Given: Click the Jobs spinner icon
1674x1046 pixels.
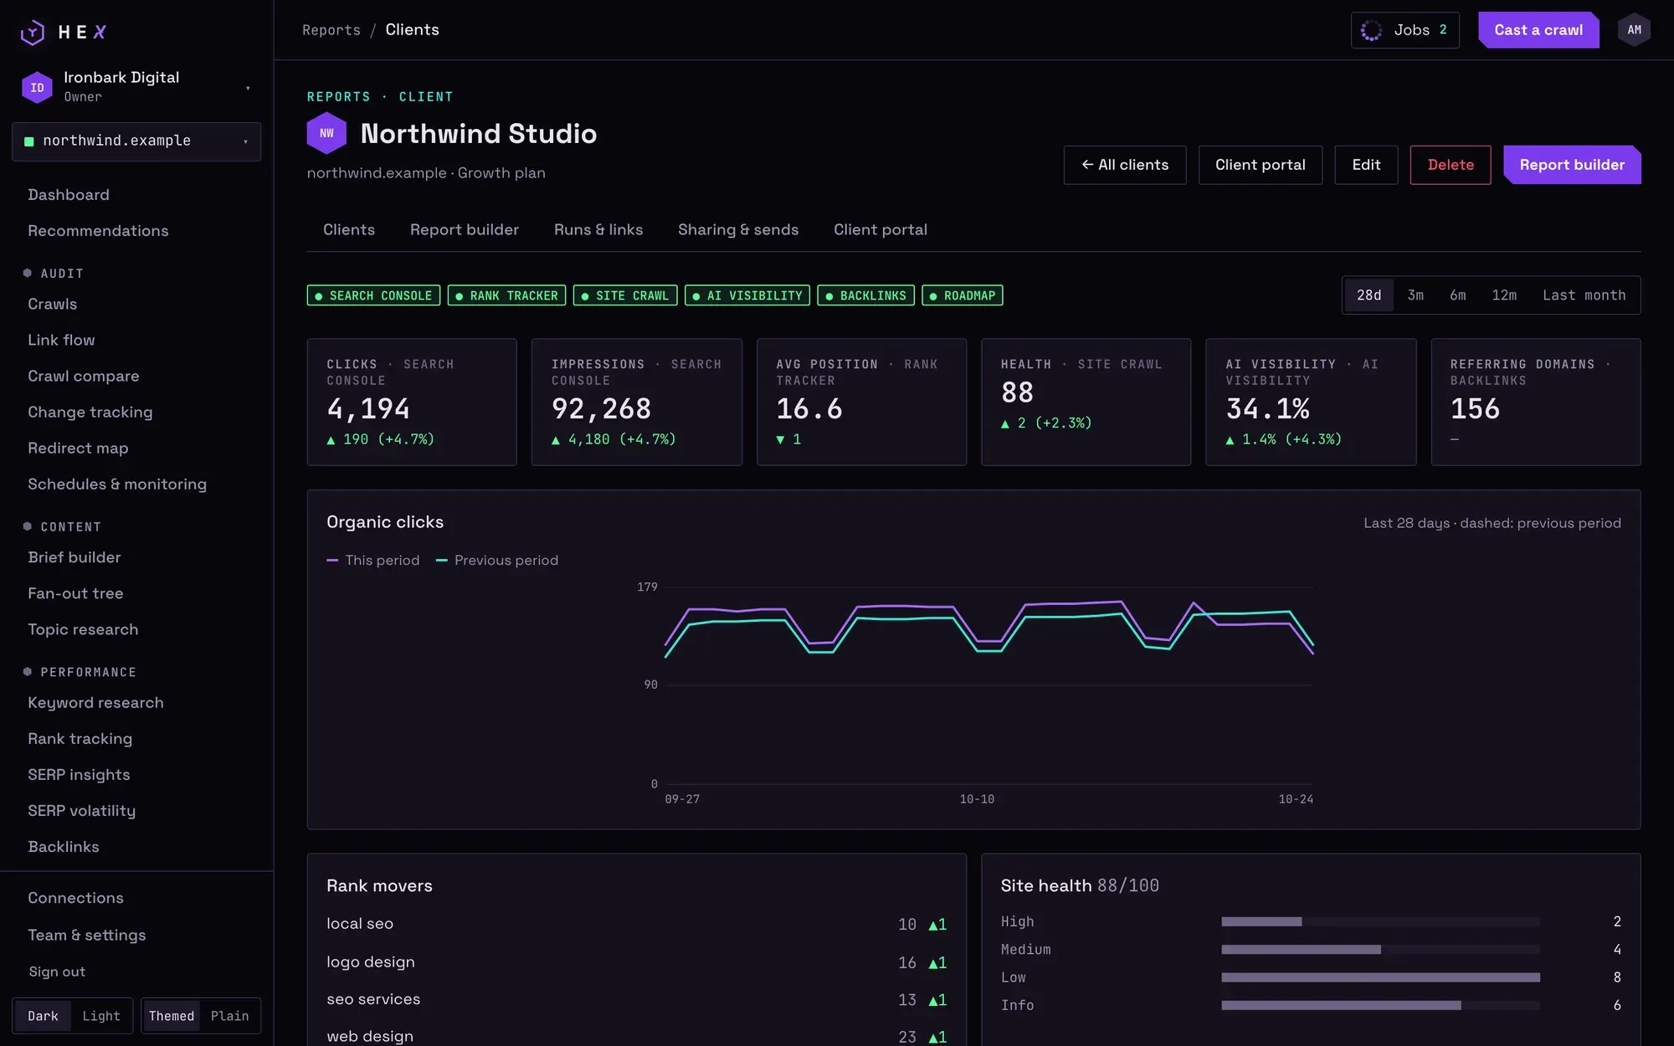Looking at the screenshot, I should (x=1371, y=30).
